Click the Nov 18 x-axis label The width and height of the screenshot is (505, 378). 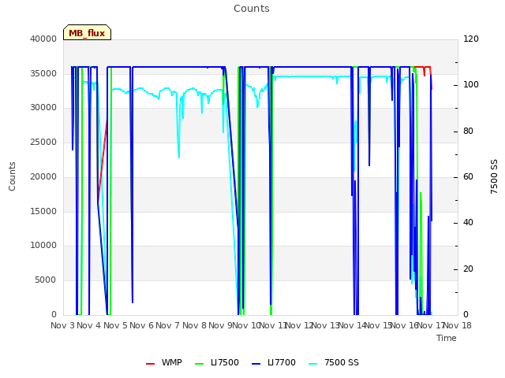[458, 325]
